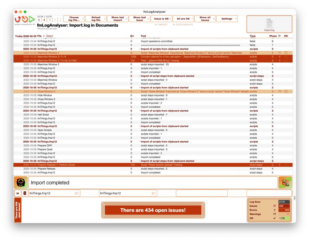The image size is (309, 240).
Task: Click the database cylinder icon beside fmThings.fmp12
Action: (24, 193)
